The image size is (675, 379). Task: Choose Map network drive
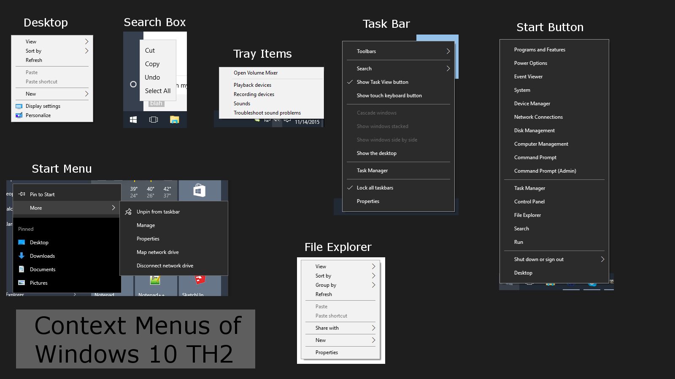(158, 252)
